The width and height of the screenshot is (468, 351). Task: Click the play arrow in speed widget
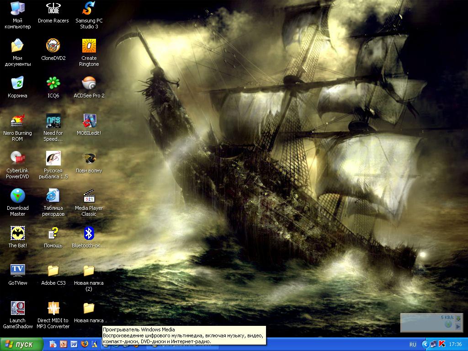458,326
